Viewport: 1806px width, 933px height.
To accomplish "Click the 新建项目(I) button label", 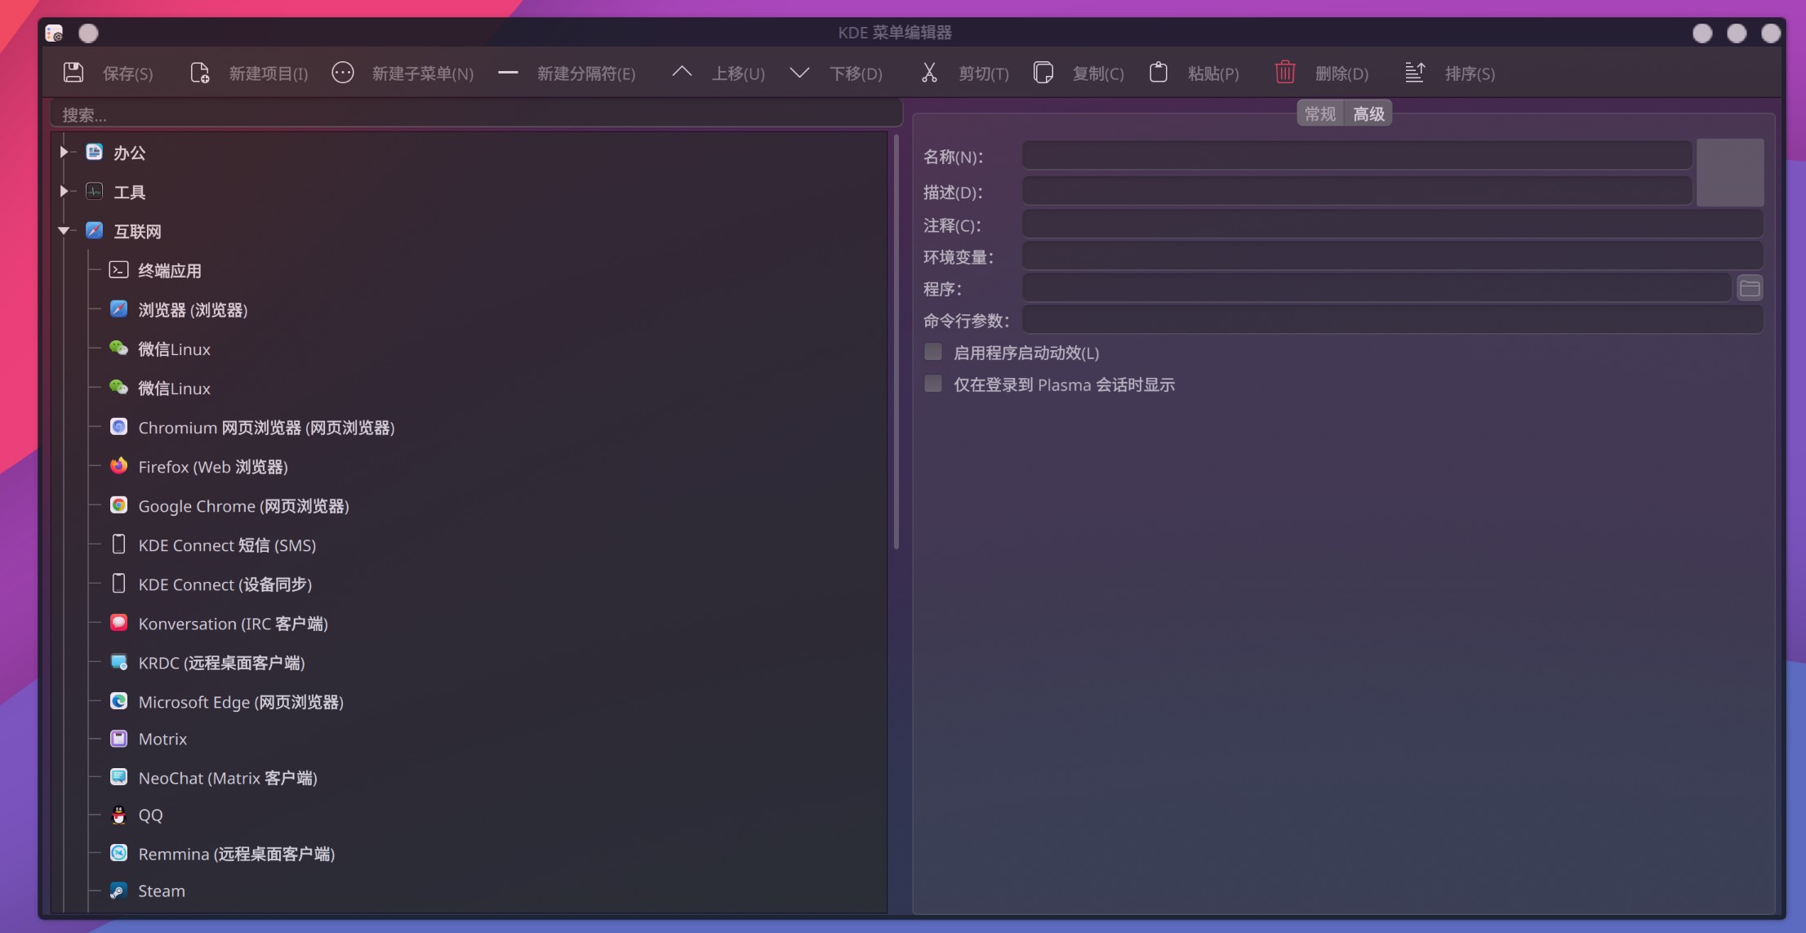I will (269, 73).
